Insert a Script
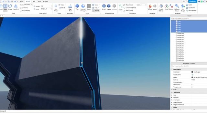The image size is (207, 116). pos(189,5)
